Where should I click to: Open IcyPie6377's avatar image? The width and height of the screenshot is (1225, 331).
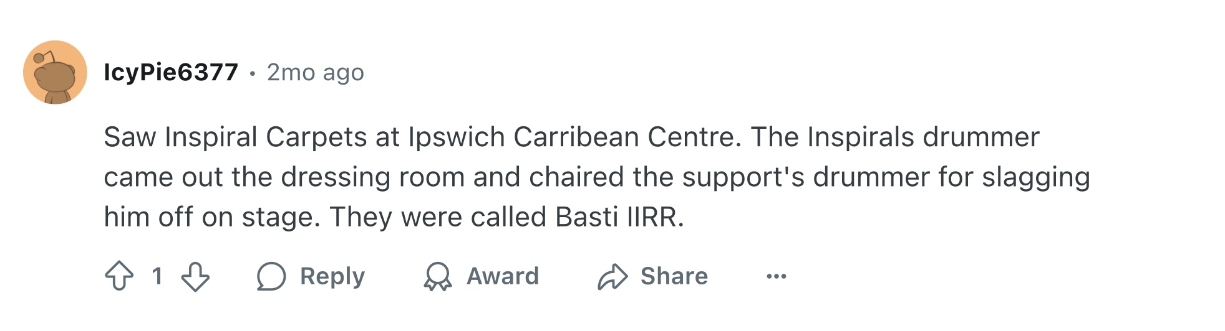coord(55,72)
